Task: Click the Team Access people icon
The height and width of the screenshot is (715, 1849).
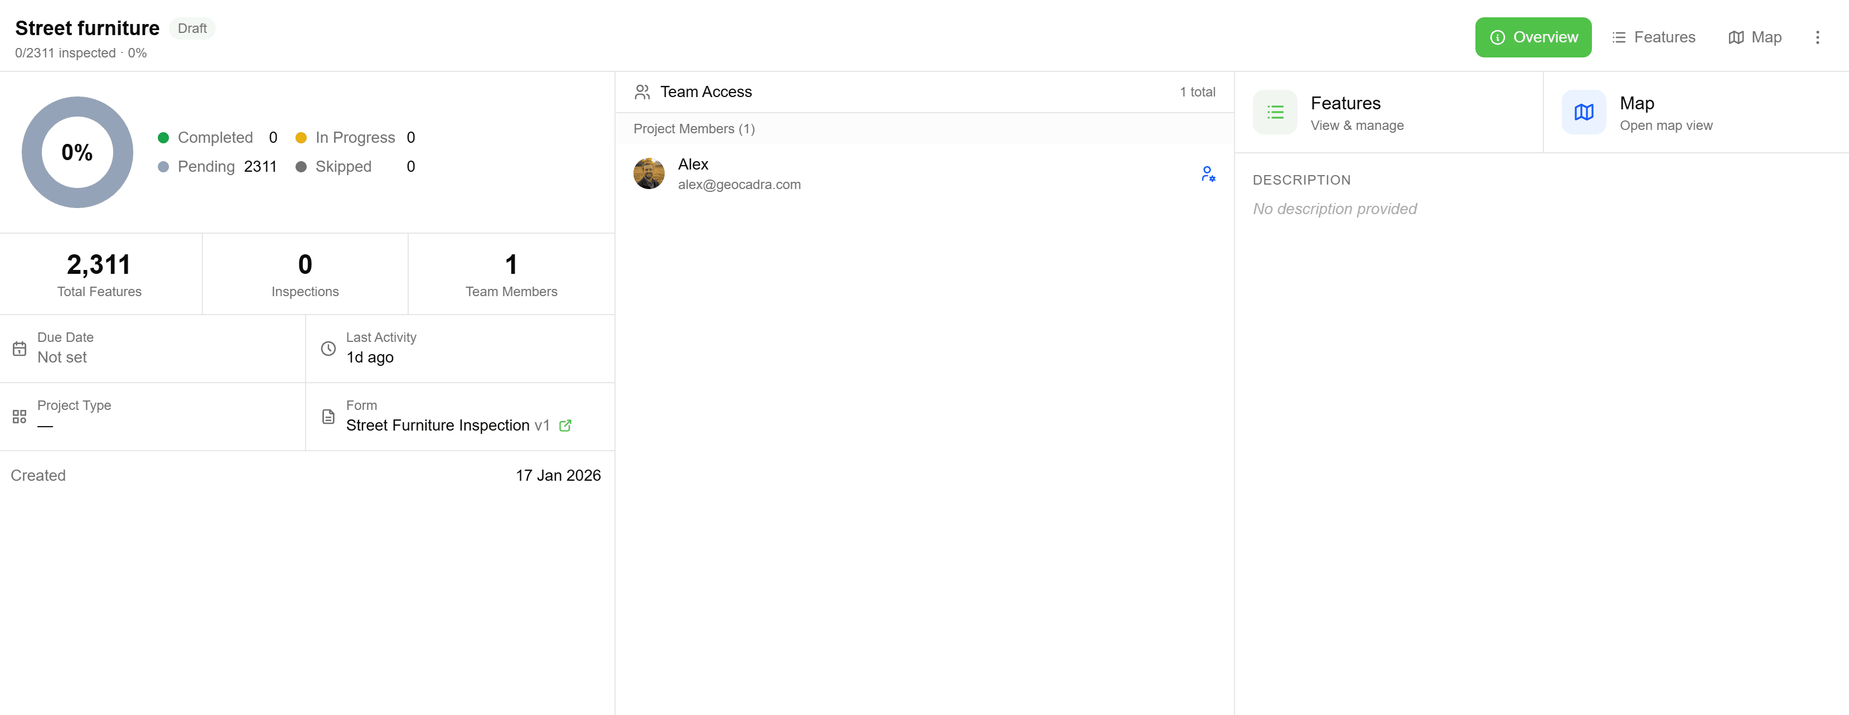Action: coord(642,92)
